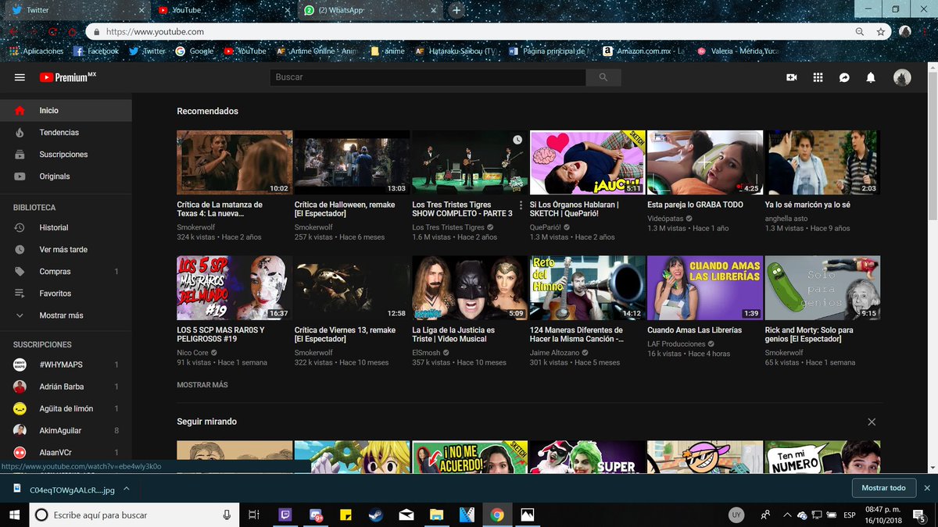The height and width of the screenshot is (527, 938).
Task: Switch to the Twitter browser tab
Action: point(76,10)
